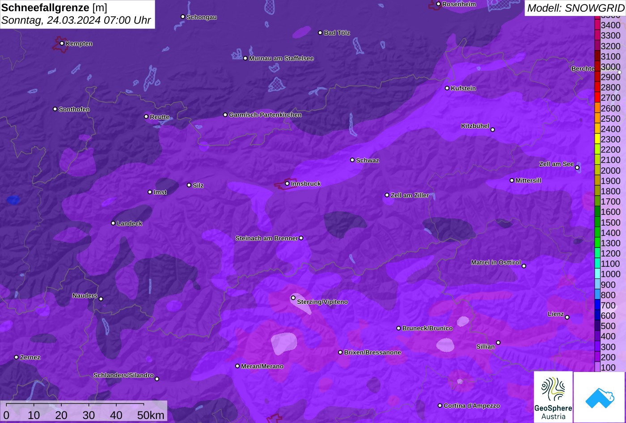Select the Rosenheim location dot
The image size is (626, 423).
pos(439,4)
